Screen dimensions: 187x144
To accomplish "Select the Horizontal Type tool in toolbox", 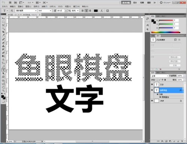I will [x=3, y=70].
